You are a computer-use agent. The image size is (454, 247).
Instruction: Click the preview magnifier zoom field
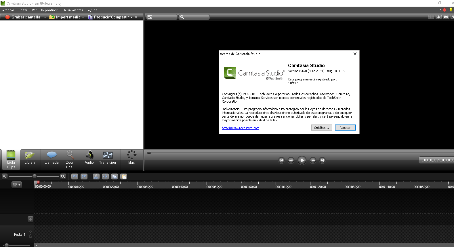(194, 17)
